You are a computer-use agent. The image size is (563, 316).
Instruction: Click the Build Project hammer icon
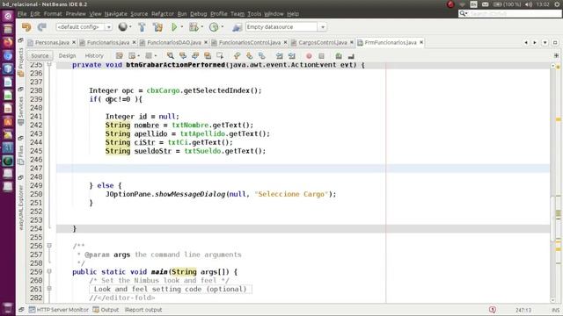point(142,27)
